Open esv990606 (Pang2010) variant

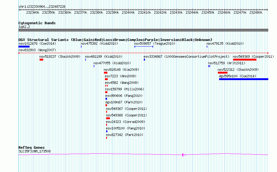(124, 96)
